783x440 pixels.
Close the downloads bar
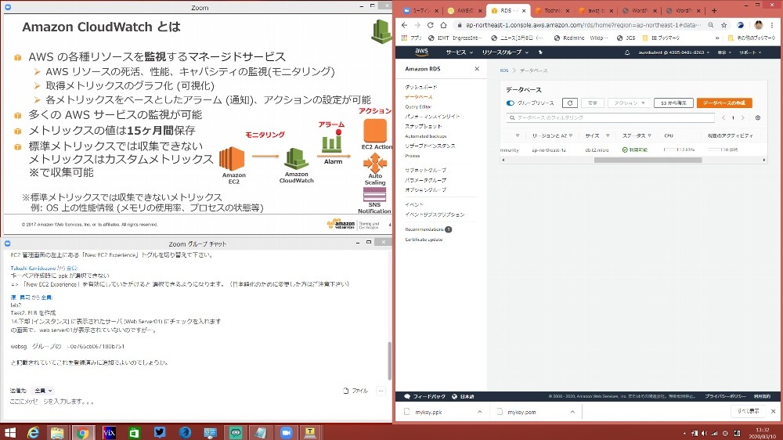(773, 412)
